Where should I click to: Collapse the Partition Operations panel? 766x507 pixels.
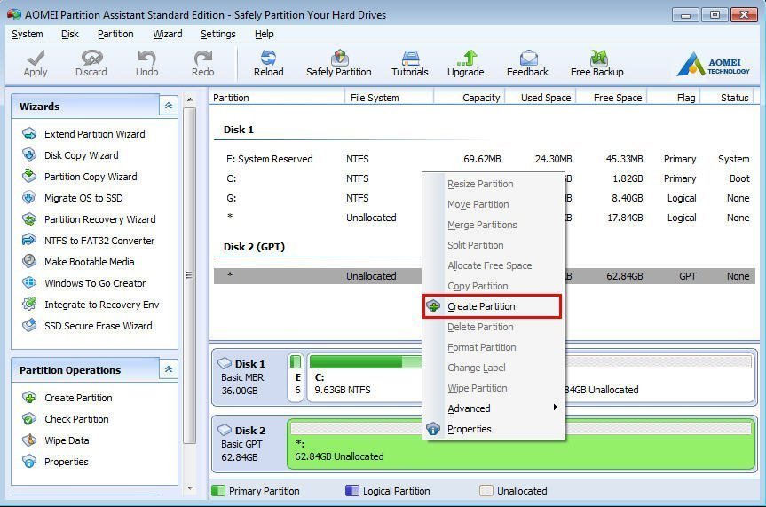point(169,369)
